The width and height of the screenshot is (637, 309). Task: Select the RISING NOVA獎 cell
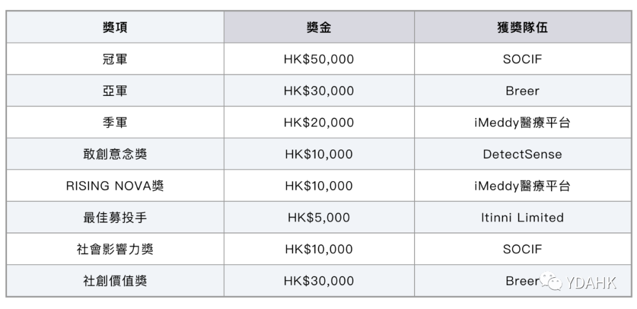tap(115, 186)
